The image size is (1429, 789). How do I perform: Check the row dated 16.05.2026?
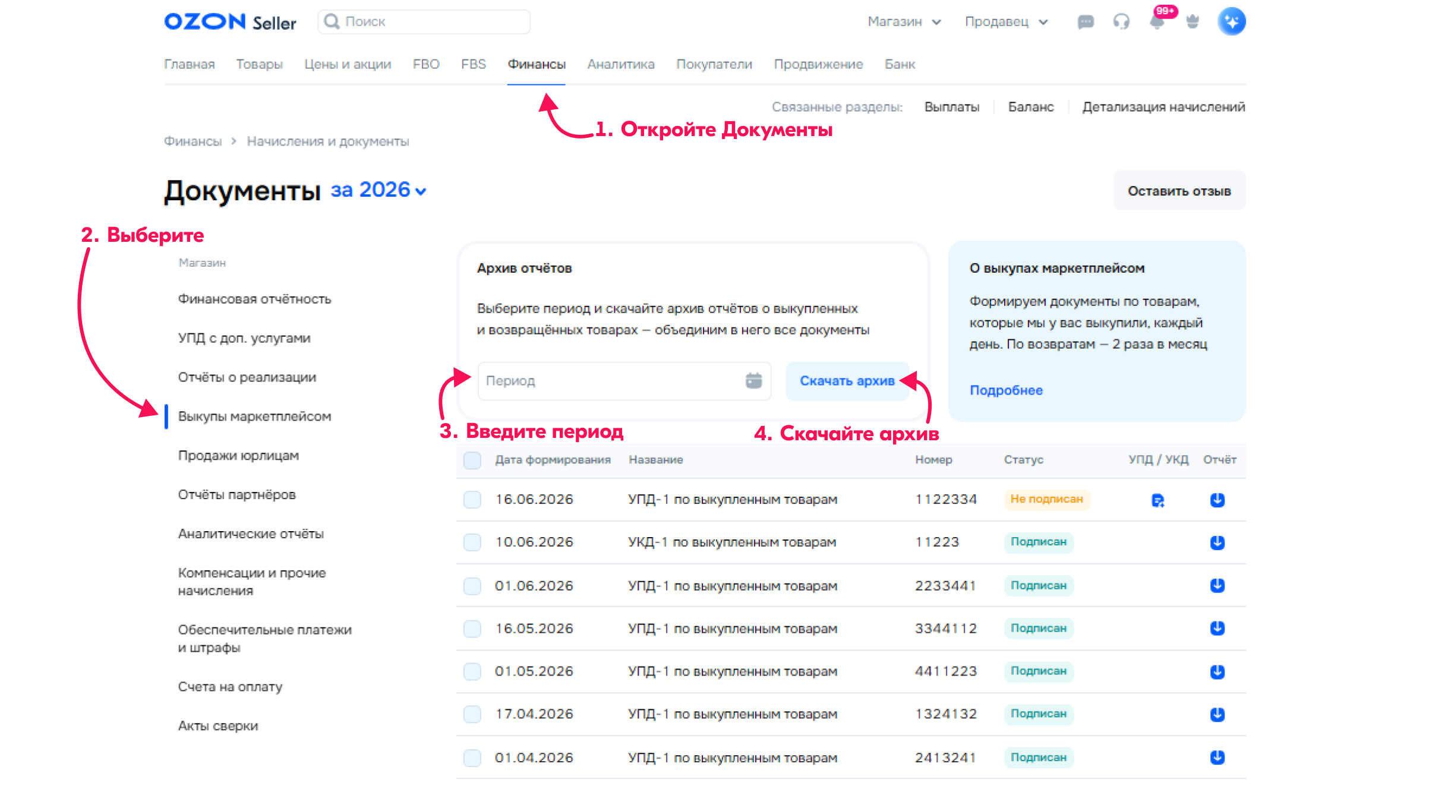472,629
